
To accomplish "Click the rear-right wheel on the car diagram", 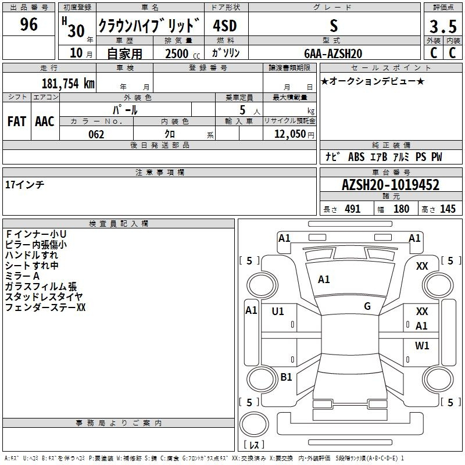I will 436,377.
